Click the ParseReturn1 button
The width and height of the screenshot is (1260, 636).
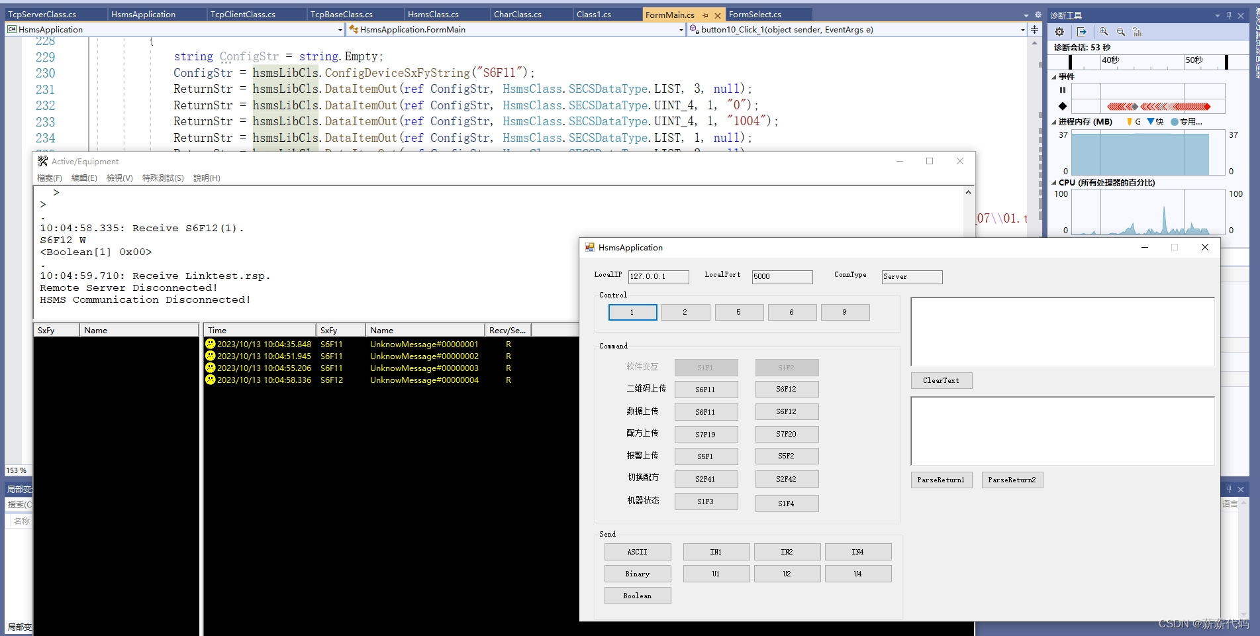941,480
